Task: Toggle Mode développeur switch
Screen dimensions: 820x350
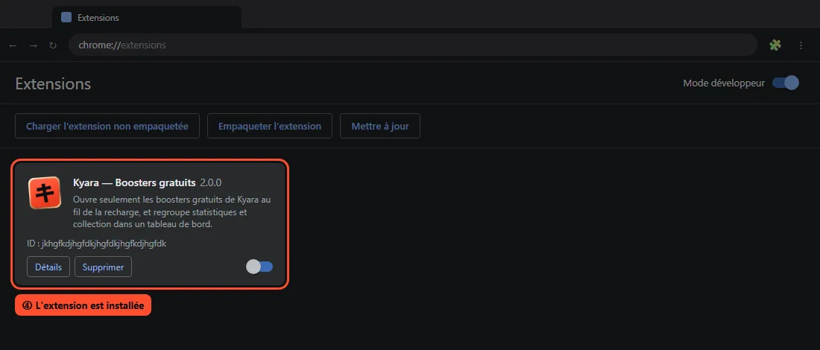Action: 786,83
